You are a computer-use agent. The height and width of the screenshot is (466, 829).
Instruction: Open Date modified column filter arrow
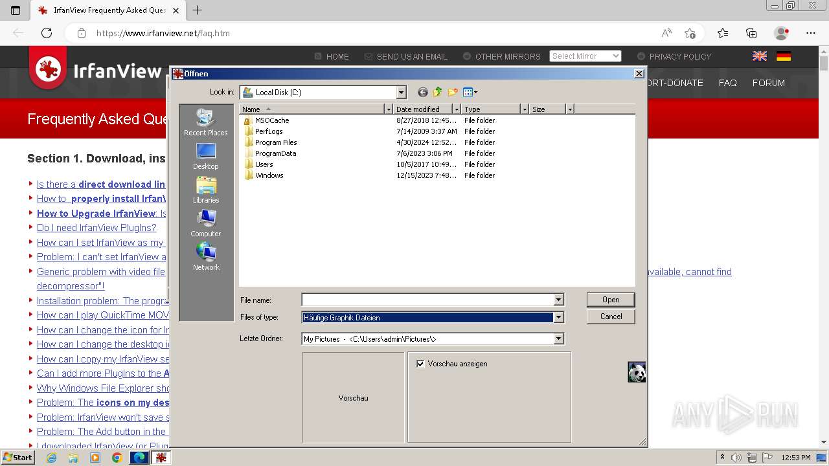(x=457, y=109)
